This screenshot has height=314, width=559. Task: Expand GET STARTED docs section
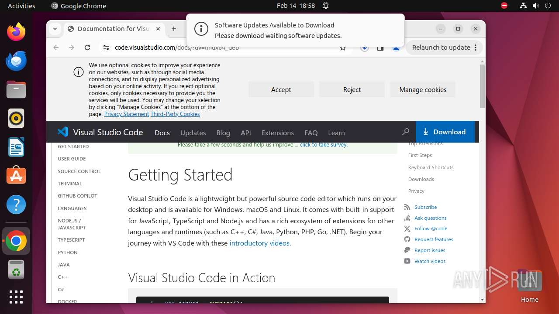(x=73, y=147)
